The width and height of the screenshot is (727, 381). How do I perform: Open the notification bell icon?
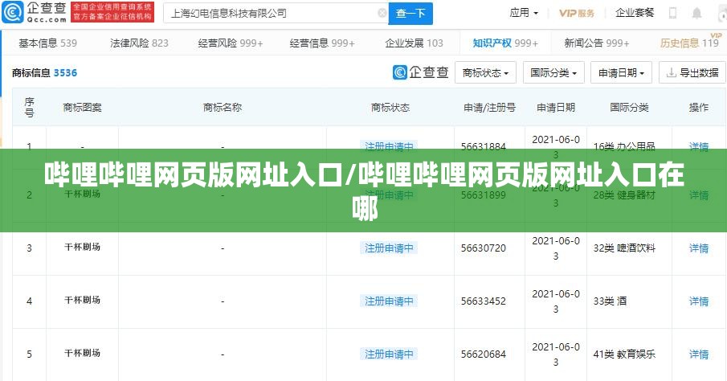point(696,13)
